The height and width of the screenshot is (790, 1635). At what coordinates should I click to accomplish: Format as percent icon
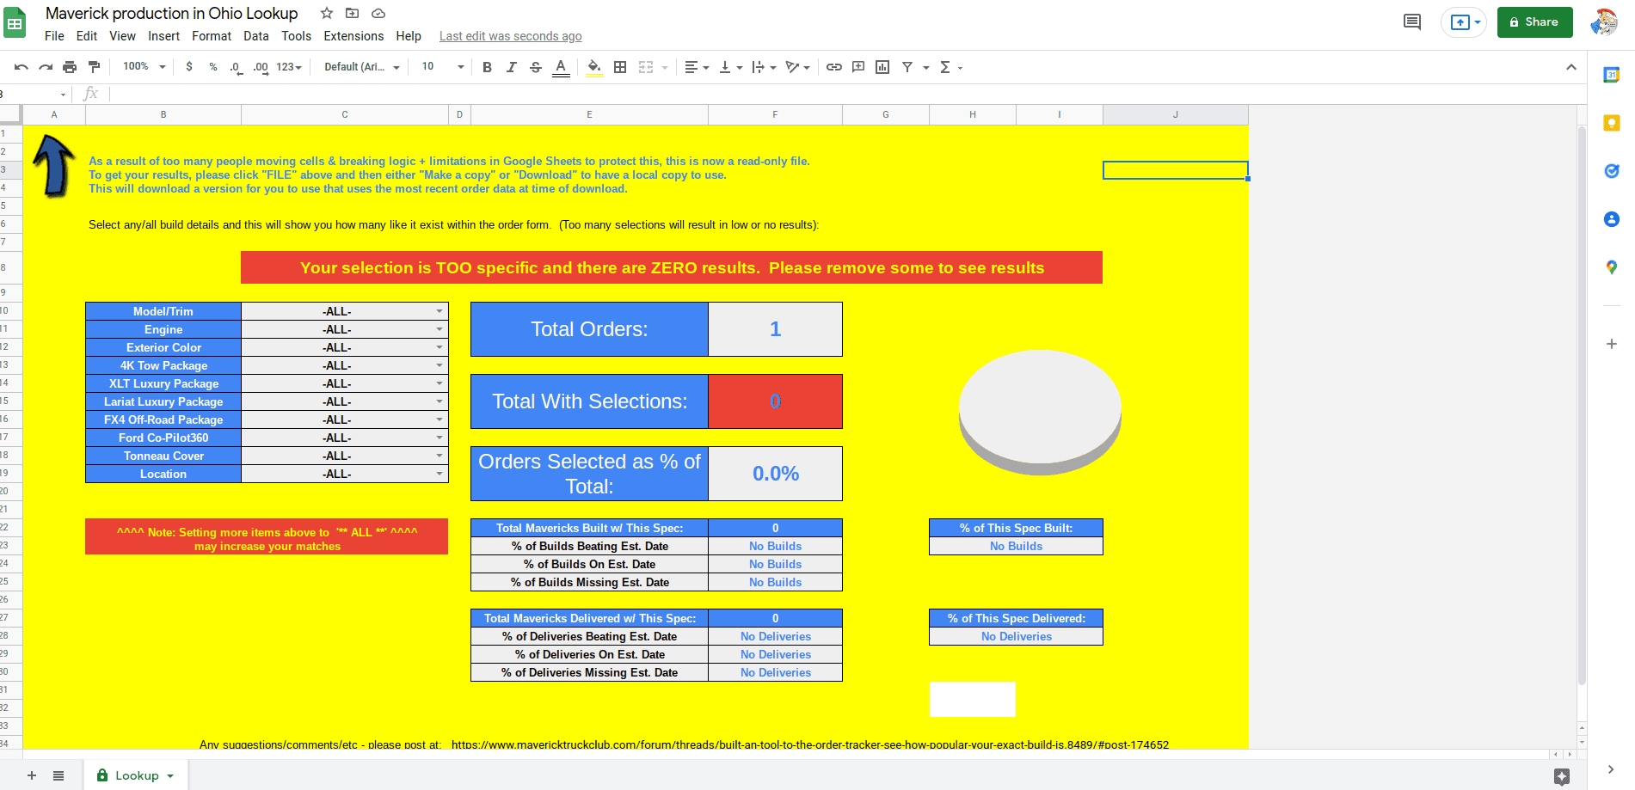tap(213, 67)
